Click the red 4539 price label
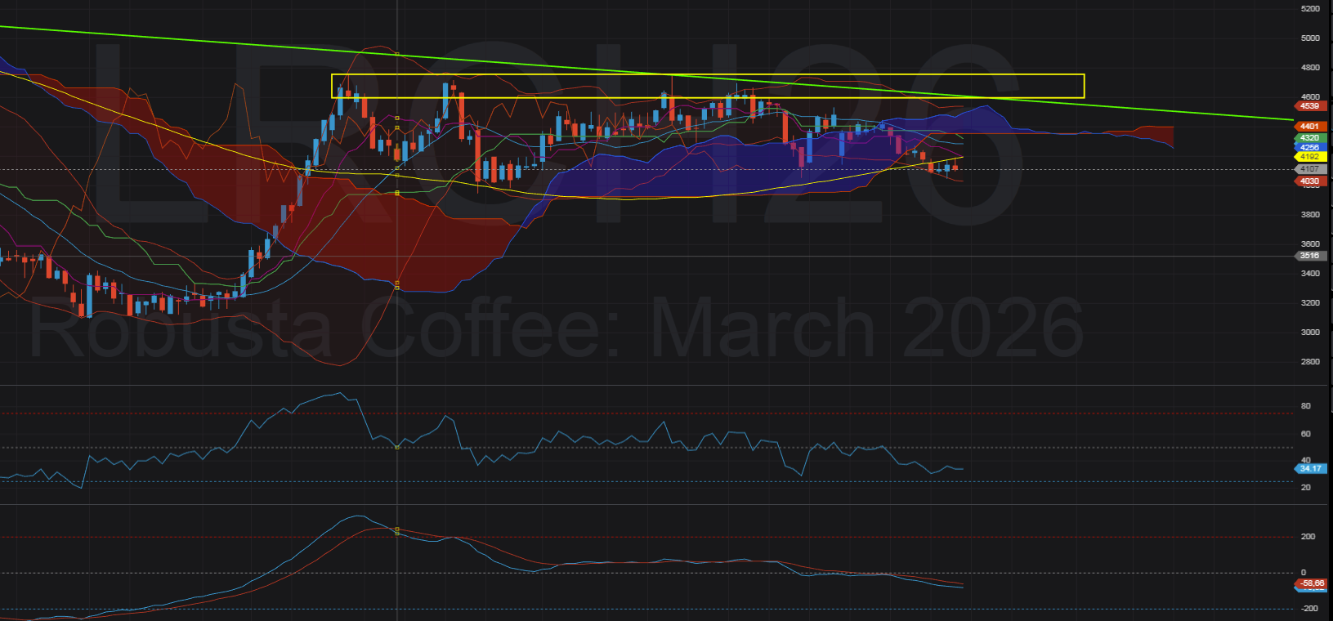The image size is (1333, 621). coord(1309,106)
